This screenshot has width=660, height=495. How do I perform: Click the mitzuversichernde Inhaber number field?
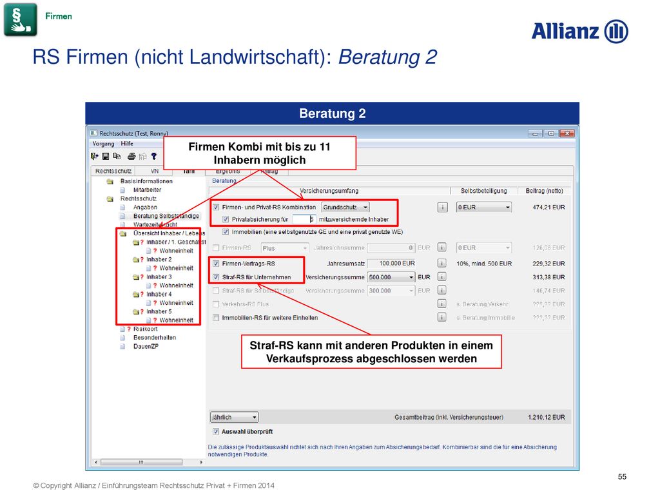click(304, 219)
